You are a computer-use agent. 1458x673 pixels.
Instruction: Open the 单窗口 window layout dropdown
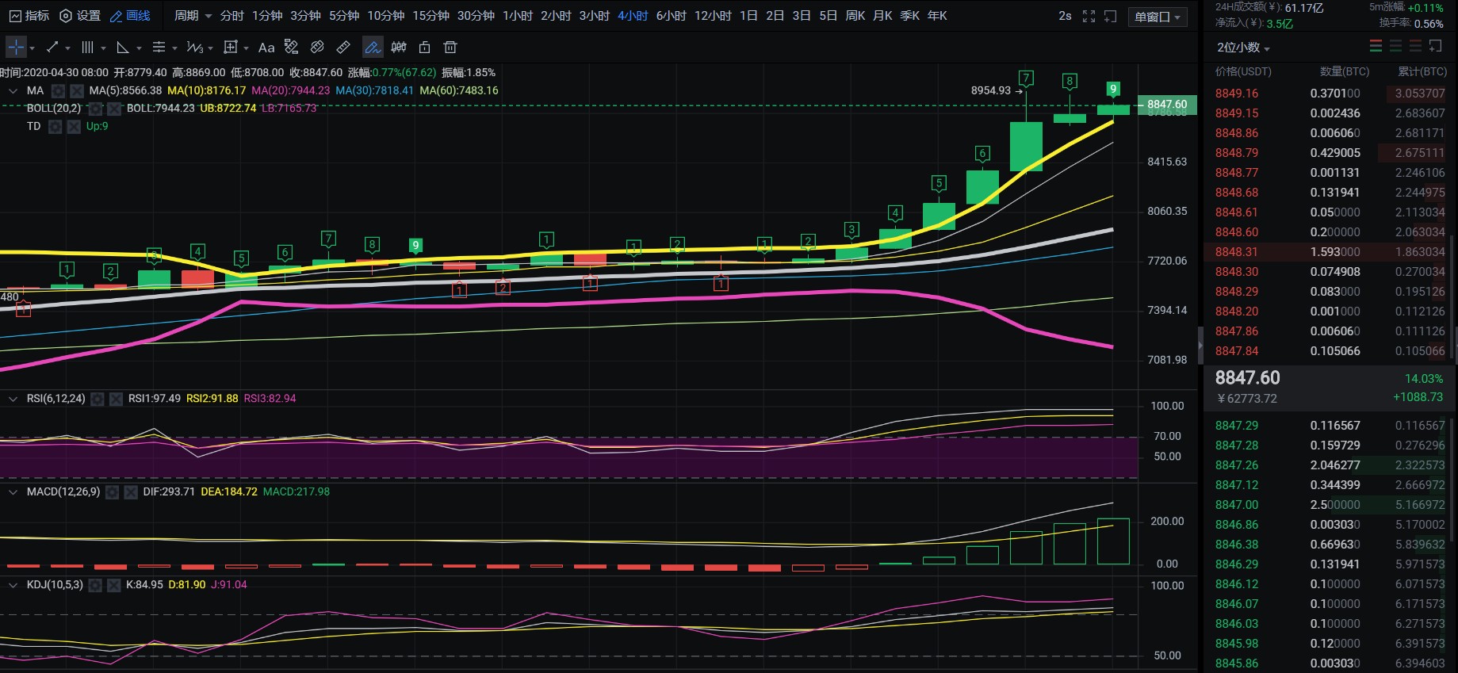(1158, 17)
